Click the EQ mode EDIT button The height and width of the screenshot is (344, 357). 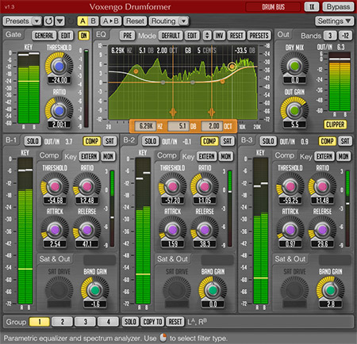coord(192,36)
